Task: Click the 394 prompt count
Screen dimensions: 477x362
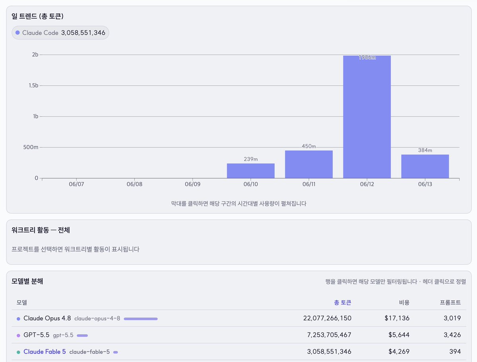Action: [x=456, y=352]
